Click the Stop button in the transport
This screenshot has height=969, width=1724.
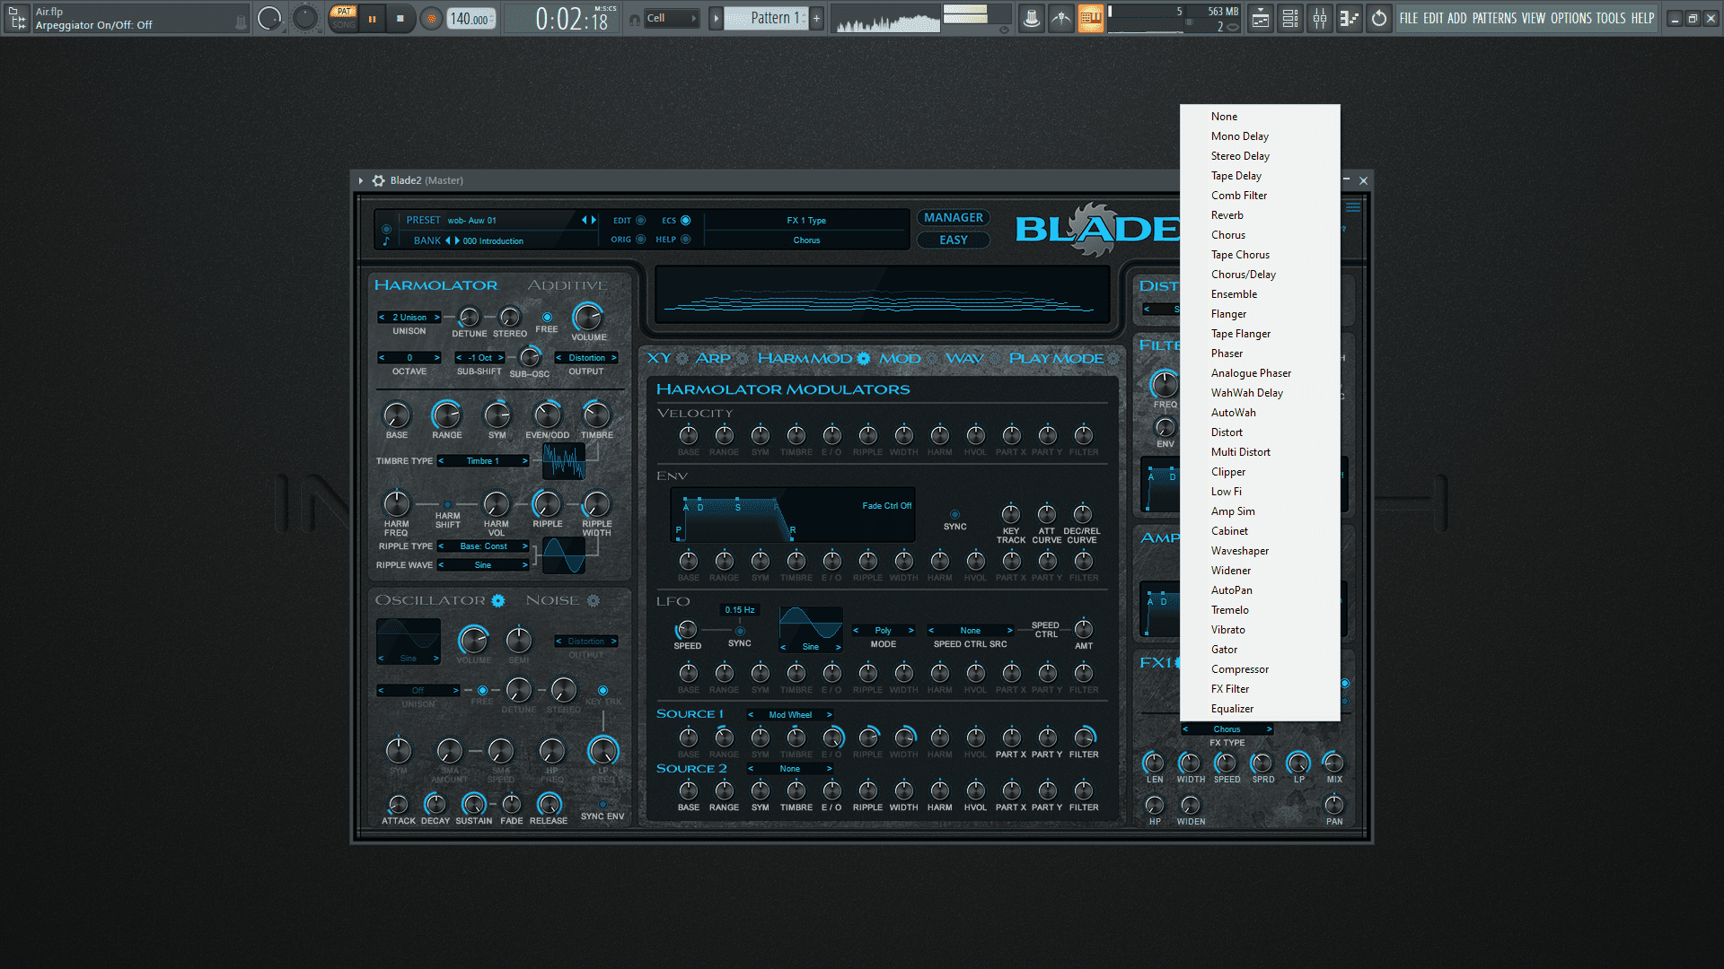400,18
